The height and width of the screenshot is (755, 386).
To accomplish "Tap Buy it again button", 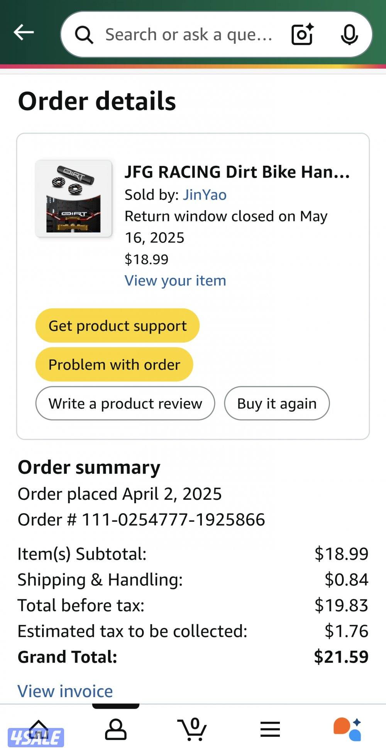I will (x=277, y=403).
